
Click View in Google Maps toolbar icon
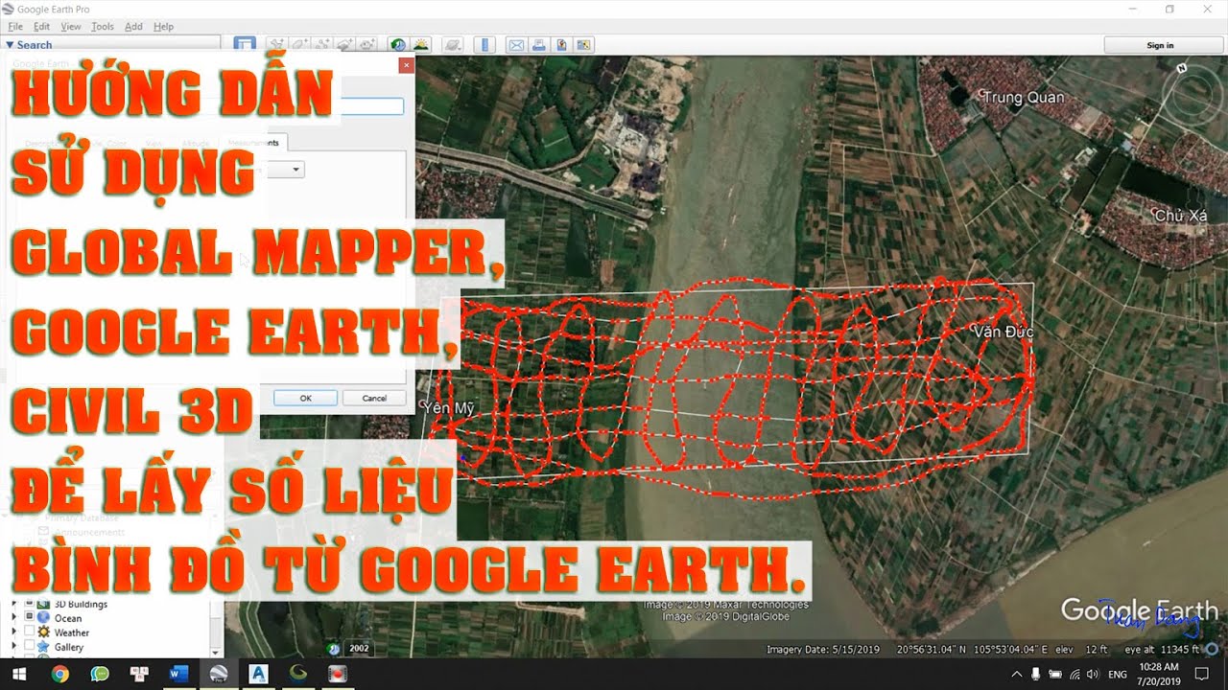583,45
